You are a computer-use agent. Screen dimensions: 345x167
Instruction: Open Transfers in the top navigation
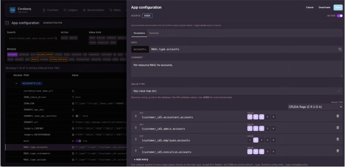(51, 10)
